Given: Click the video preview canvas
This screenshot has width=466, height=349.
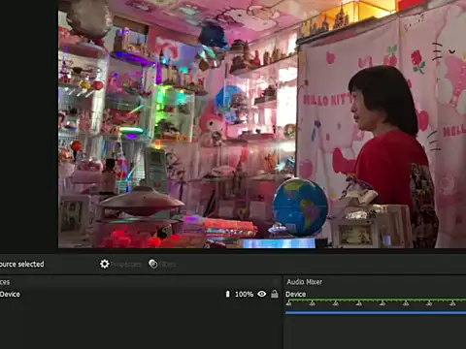Looking at the screenshot, I should 262,124.
